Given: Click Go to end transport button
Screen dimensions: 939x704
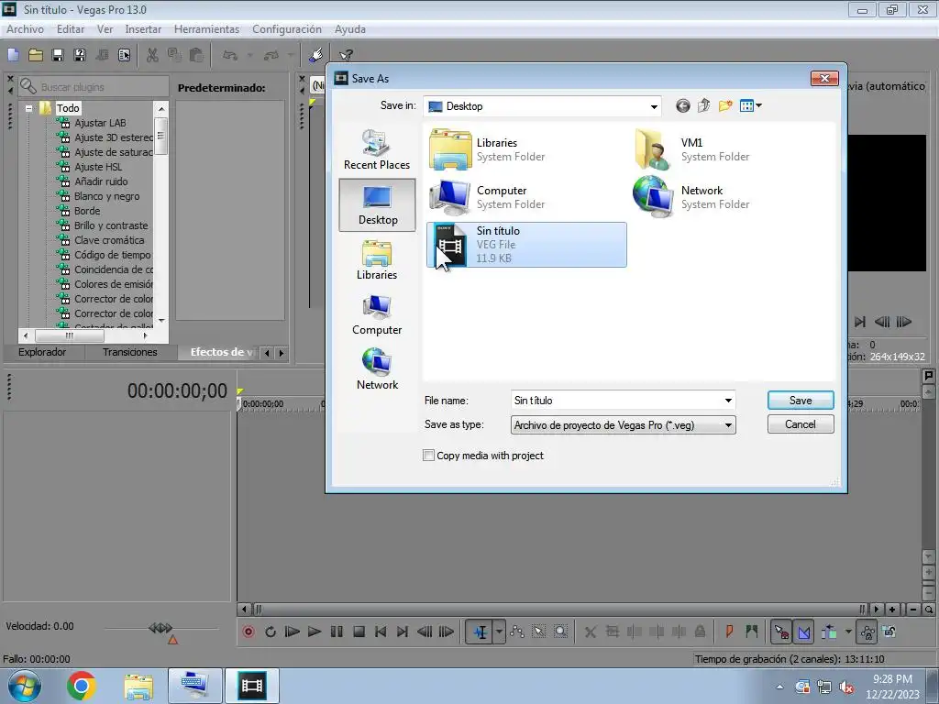Looking at the screenshot, I should coord(403,632).
